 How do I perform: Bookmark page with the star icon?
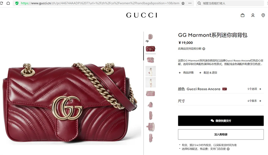(x=183, y=3)
